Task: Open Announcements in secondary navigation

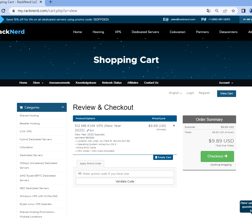Action: 60,83
